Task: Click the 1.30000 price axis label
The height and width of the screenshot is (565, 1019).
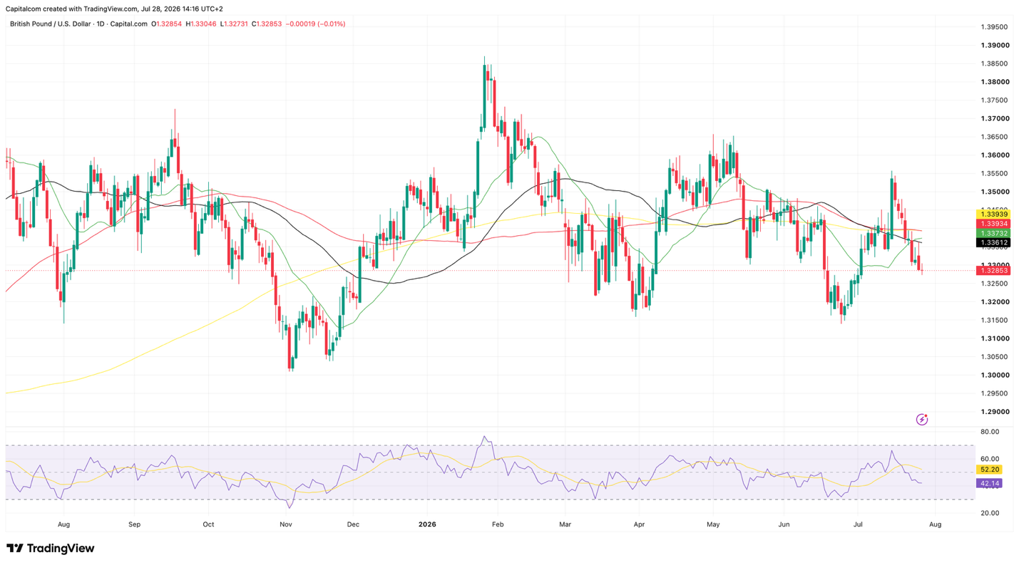Action: coord(994,375)
